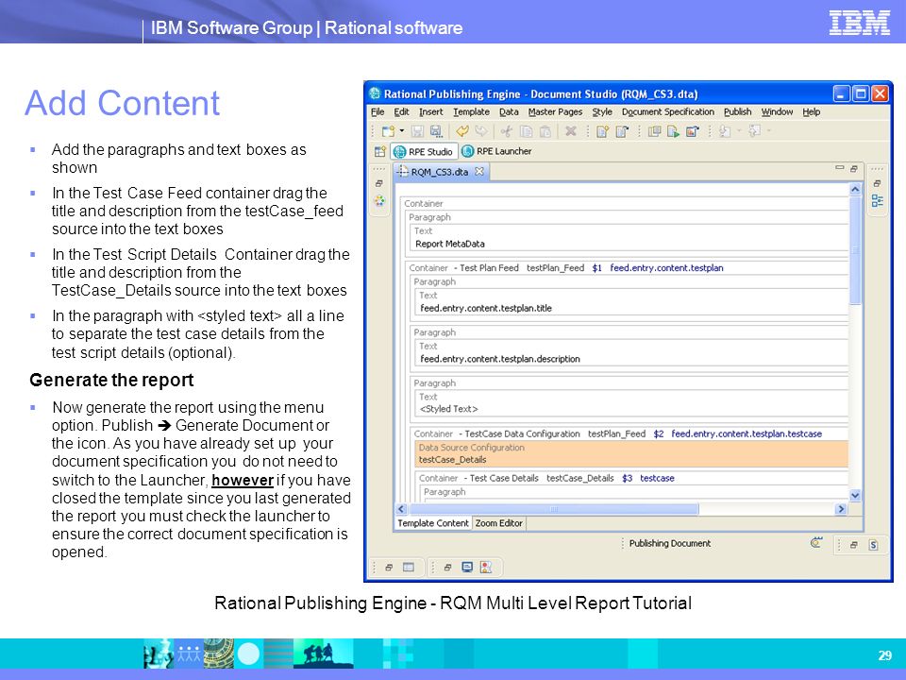Screen dimensions: 906x680
Task: Open the back navigation history dropdown
Action: point(739,131)
